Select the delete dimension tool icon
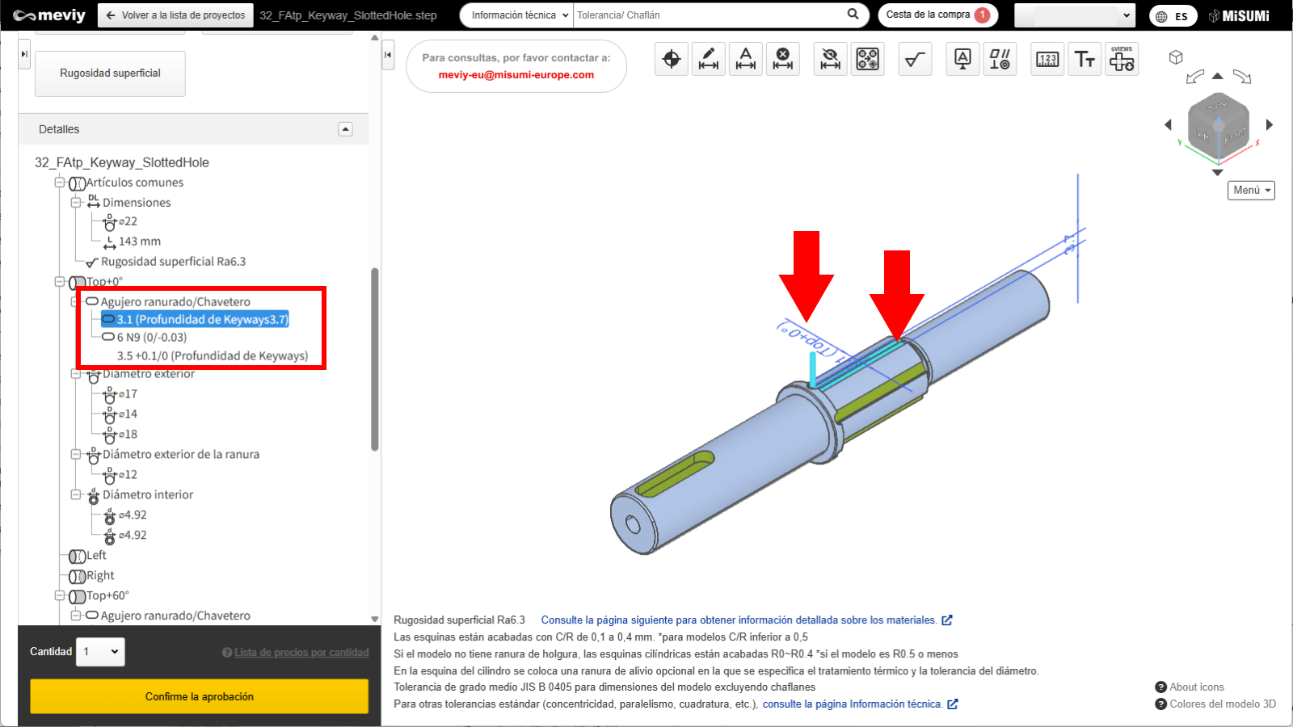The image size is (1293, 727). point(782,59)
